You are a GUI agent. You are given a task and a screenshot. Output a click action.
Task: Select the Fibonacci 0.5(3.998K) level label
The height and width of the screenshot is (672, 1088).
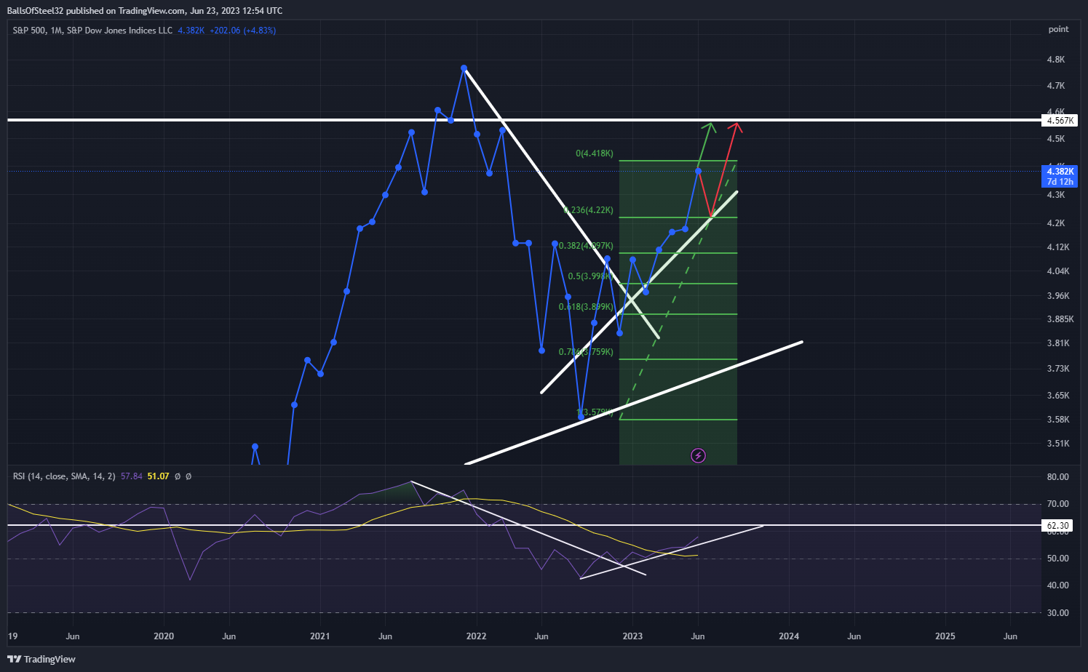(590, 276)
